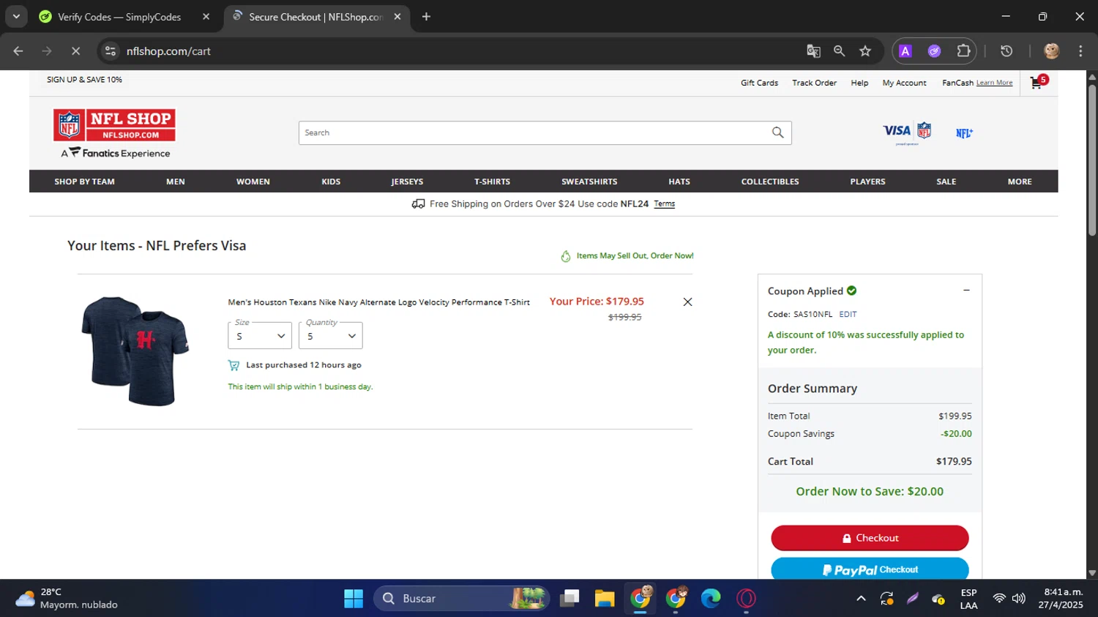The width and height of the screenshot is (1098, 617).
Task: Open the KIDS menu
Action: tap(331, 182)
